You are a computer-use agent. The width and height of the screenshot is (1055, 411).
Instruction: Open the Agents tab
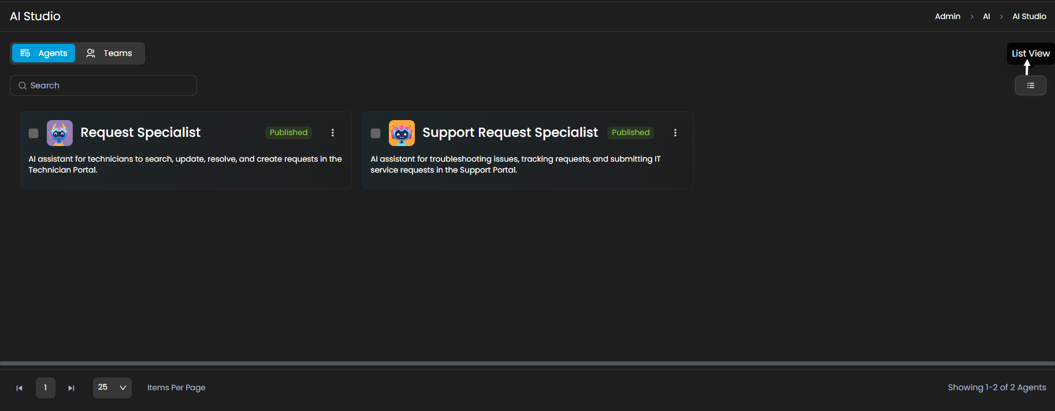pos(44,53)
